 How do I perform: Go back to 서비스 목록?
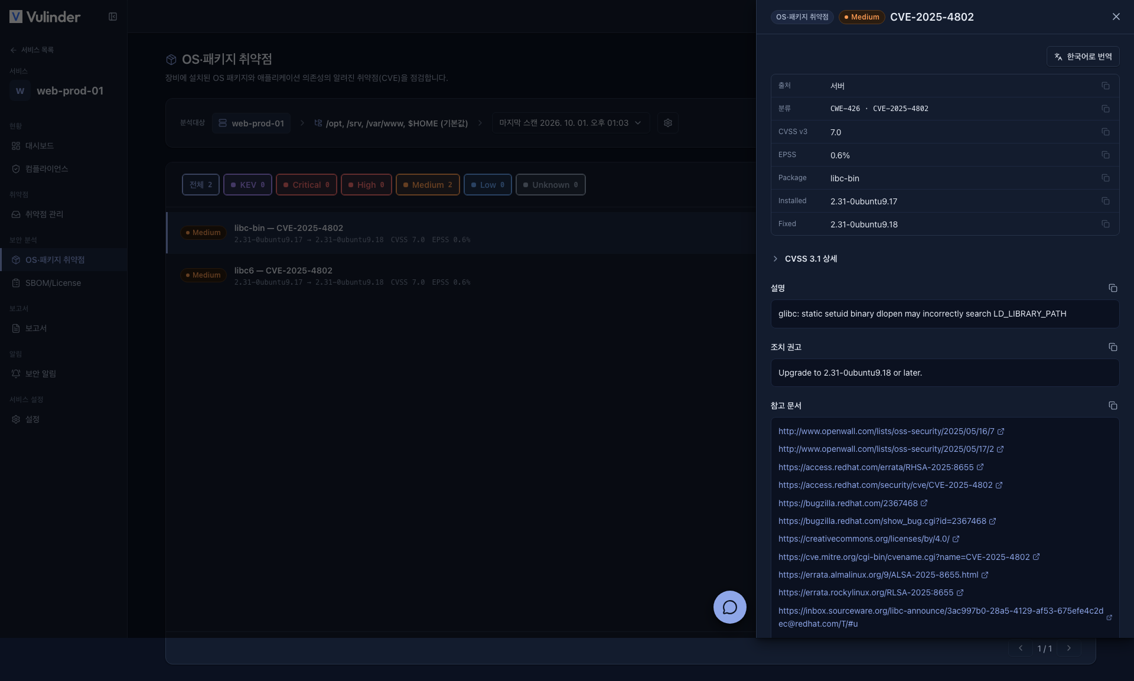32,50
